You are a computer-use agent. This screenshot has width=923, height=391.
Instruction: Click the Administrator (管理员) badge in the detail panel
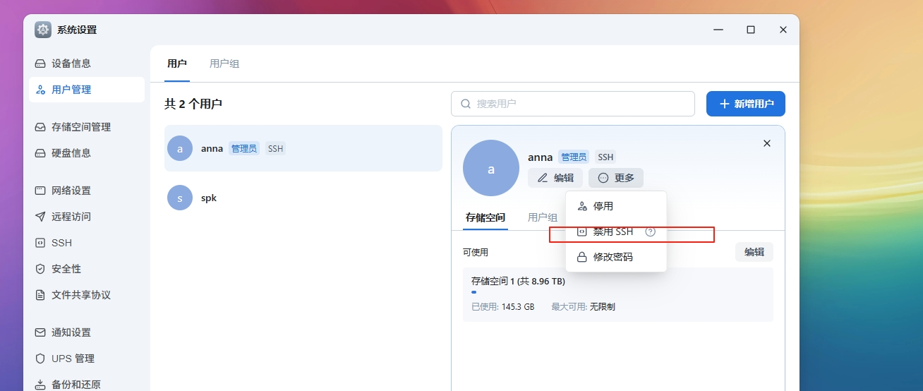pos(574,157)
